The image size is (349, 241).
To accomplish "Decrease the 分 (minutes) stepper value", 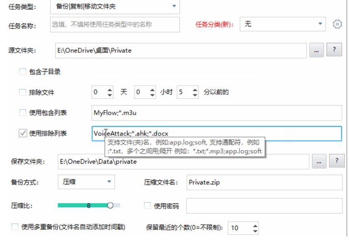I will pyautogui.click(x=195, y=94).
